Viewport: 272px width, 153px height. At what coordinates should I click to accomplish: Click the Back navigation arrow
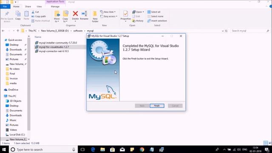(x=3, y=31)
